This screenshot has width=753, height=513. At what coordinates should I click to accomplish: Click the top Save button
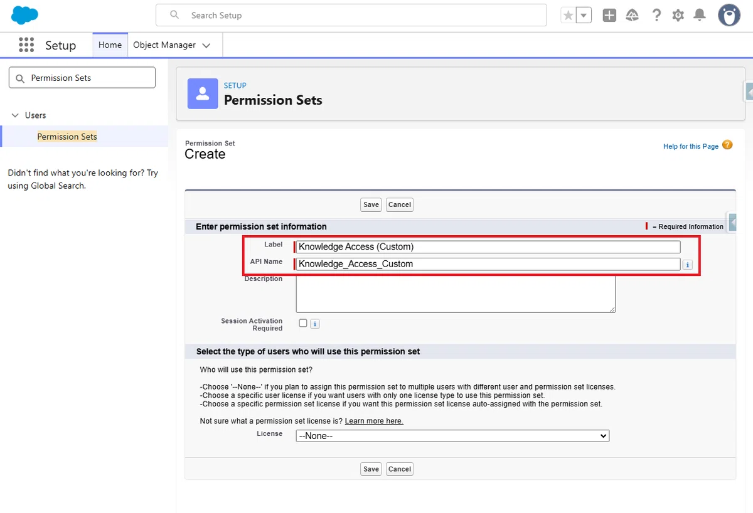tap(371, 204)
